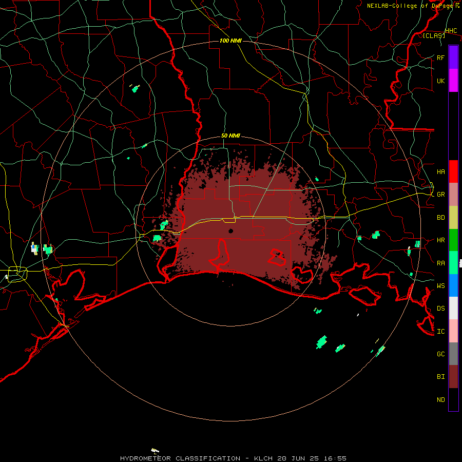
Task: Click the GR legend label
Action: [440, 195]
